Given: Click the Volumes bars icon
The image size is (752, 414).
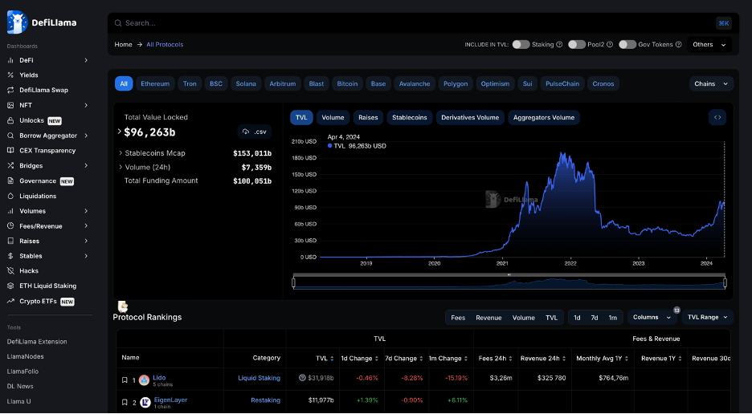Looking at the screenshot, I should coord(10,211).
